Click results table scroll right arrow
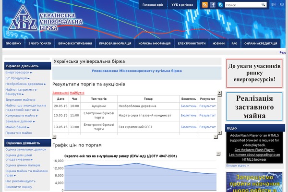Viewport: 288px width, 192px height. pos(216,137)
